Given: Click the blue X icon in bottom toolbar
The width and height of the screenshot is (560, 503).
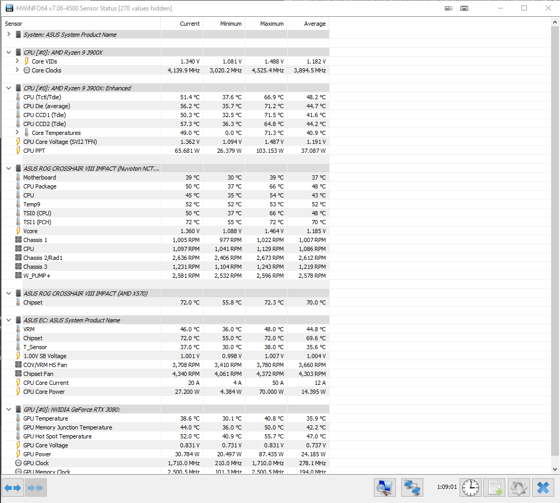Looking at the screenshot, I should (x=543, y=488).
